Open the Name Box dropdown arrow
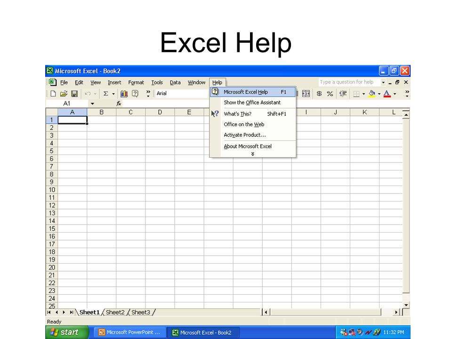Image resolution: width=452 pixels, height=339 pixels. [x=92, y=104]
